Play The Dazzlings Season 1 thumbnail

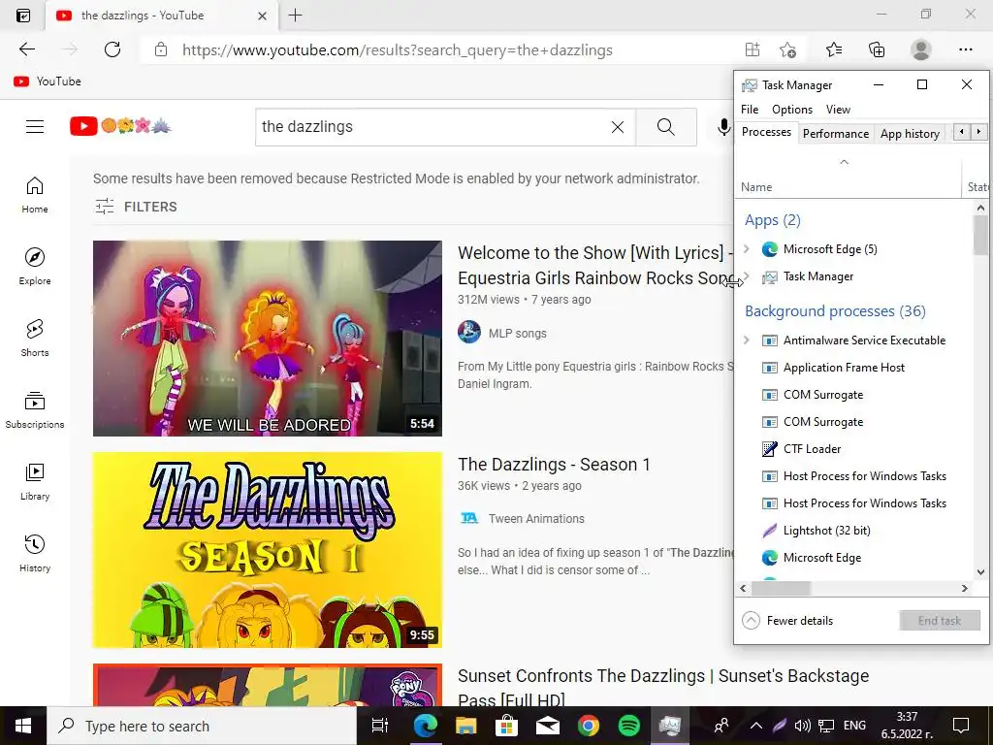(268, 550)
